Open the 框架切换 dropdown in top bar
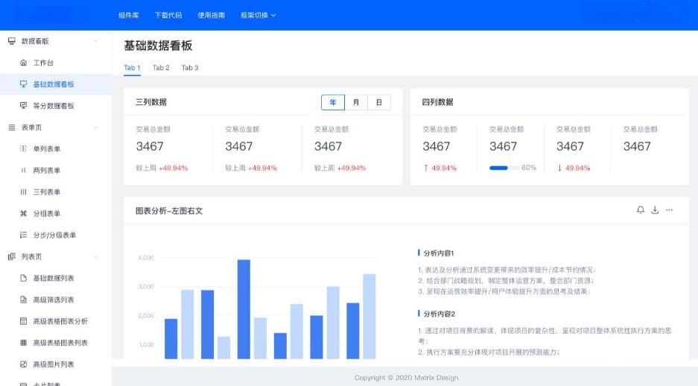This screenshot has height=386, width=698. (x=258, y=15)
